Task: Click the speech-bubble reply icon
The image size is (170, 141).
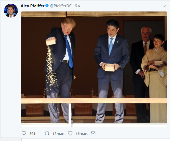Action: coord(24,133)
